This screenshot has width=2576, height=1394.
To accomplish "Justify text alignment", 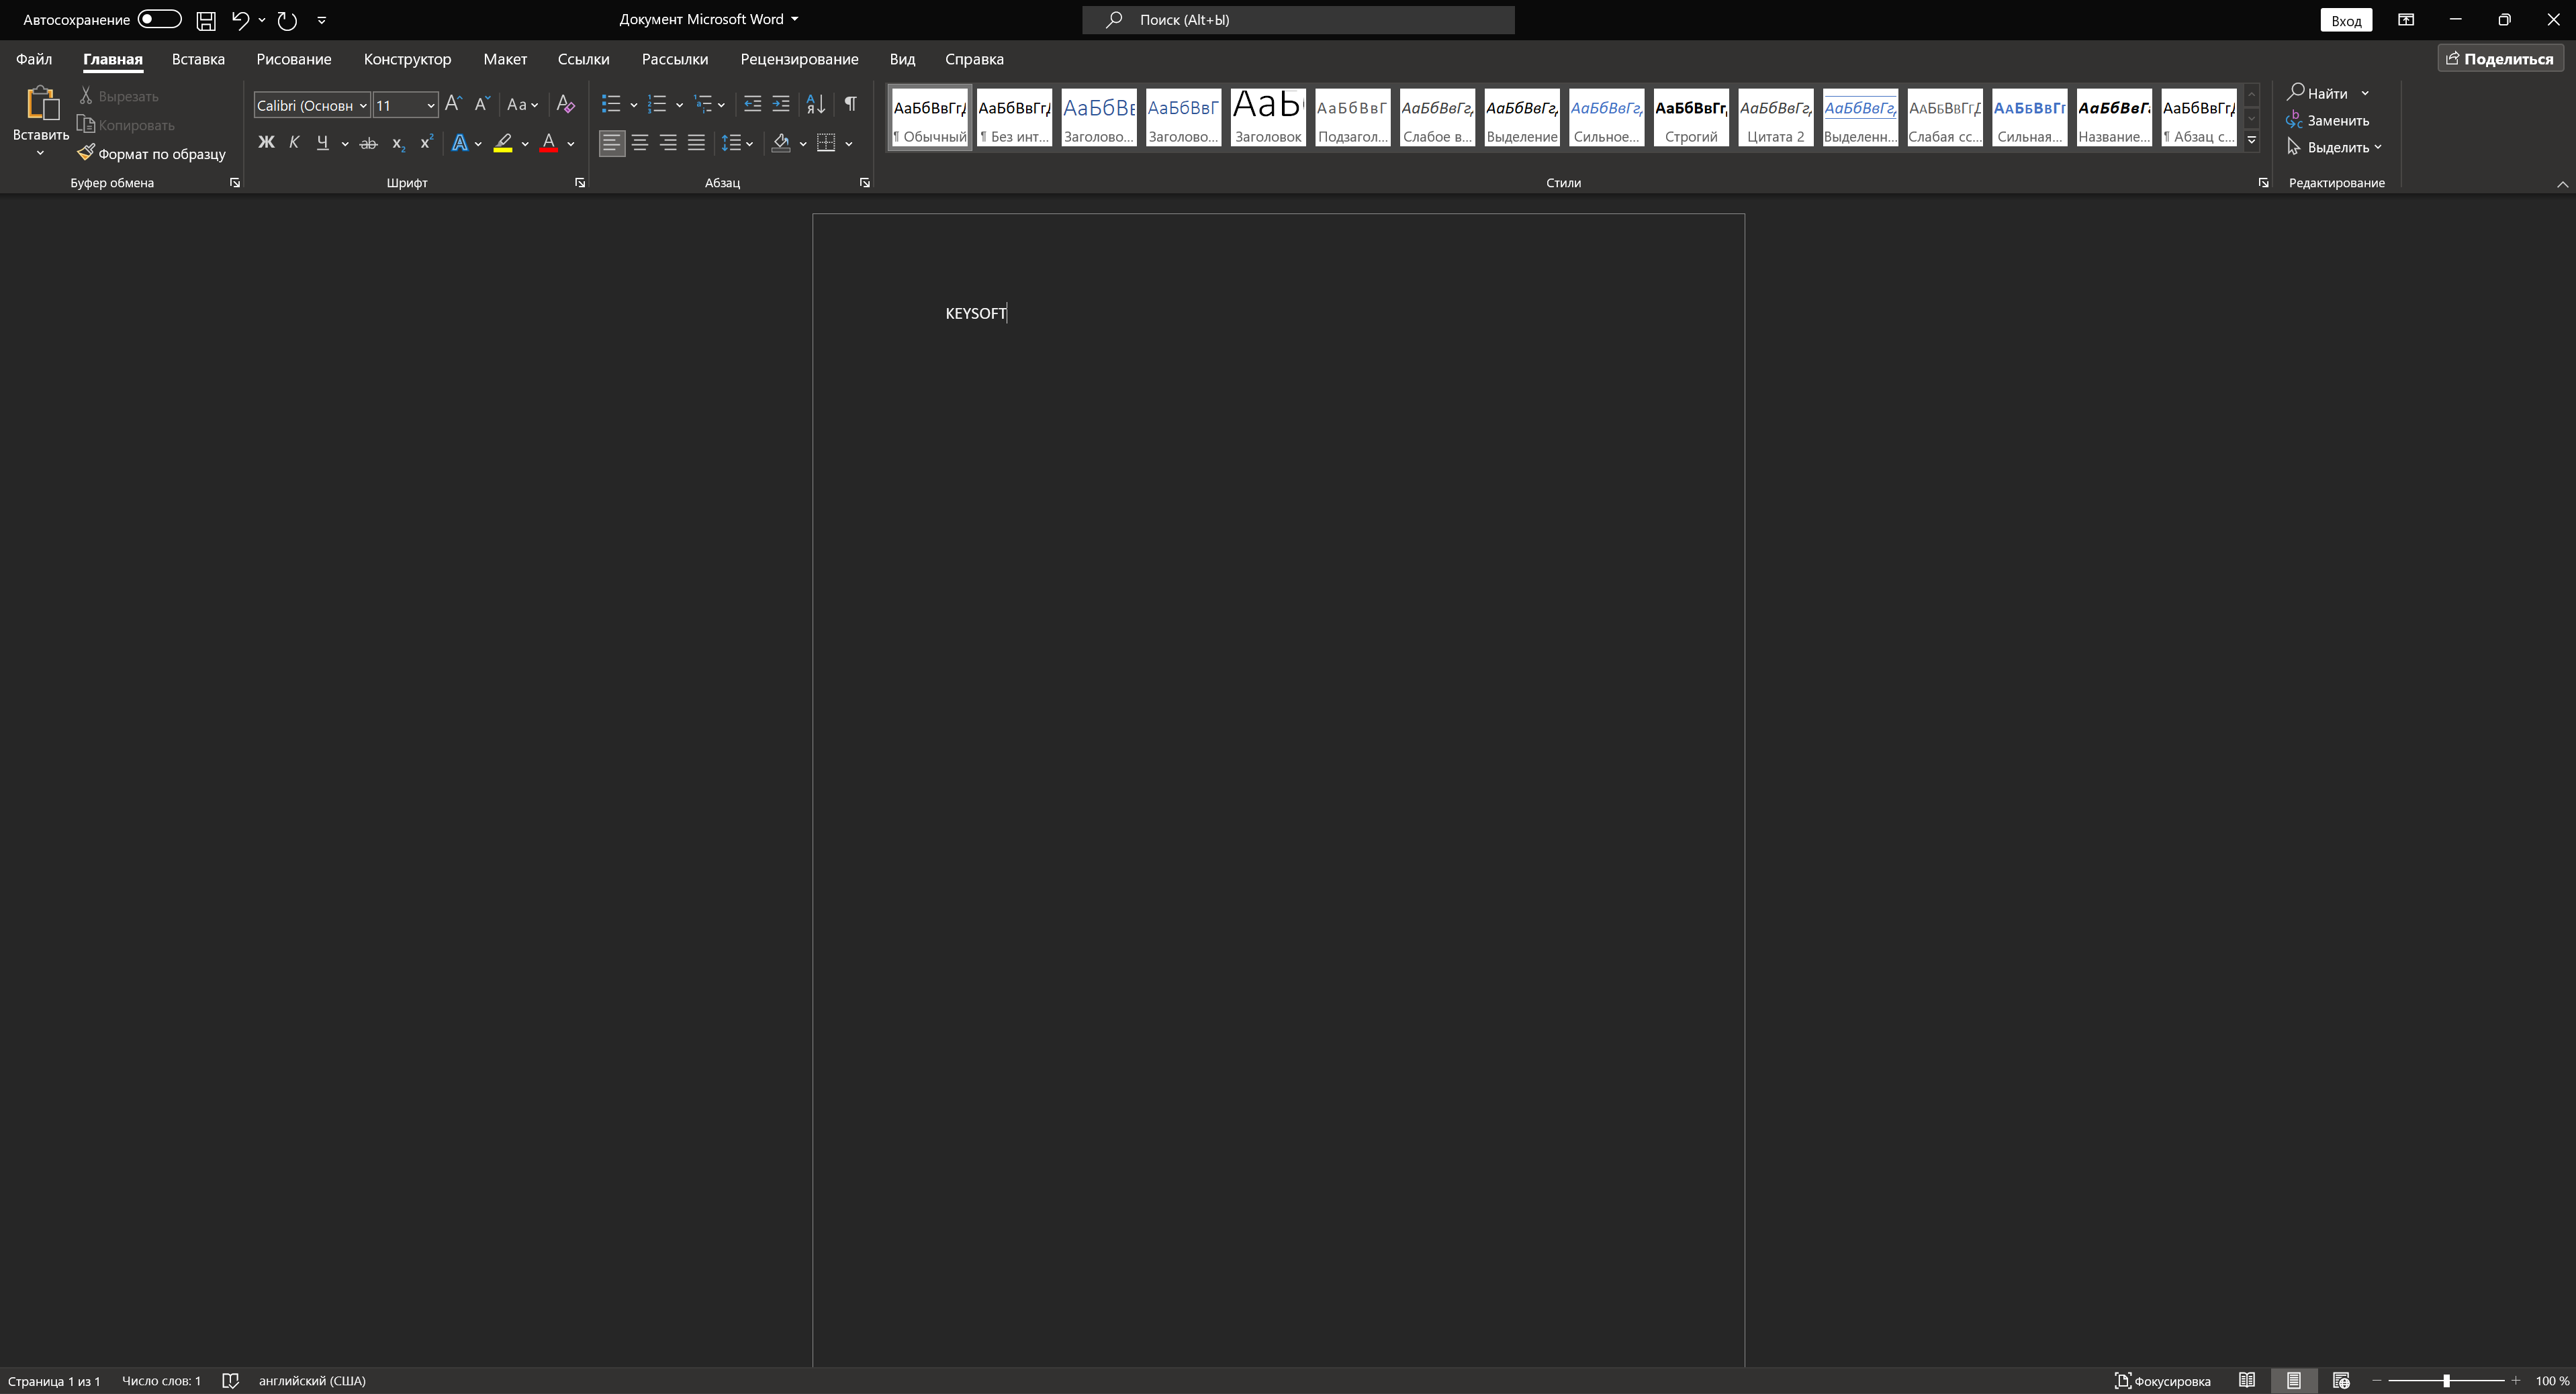I will point(696,143).
